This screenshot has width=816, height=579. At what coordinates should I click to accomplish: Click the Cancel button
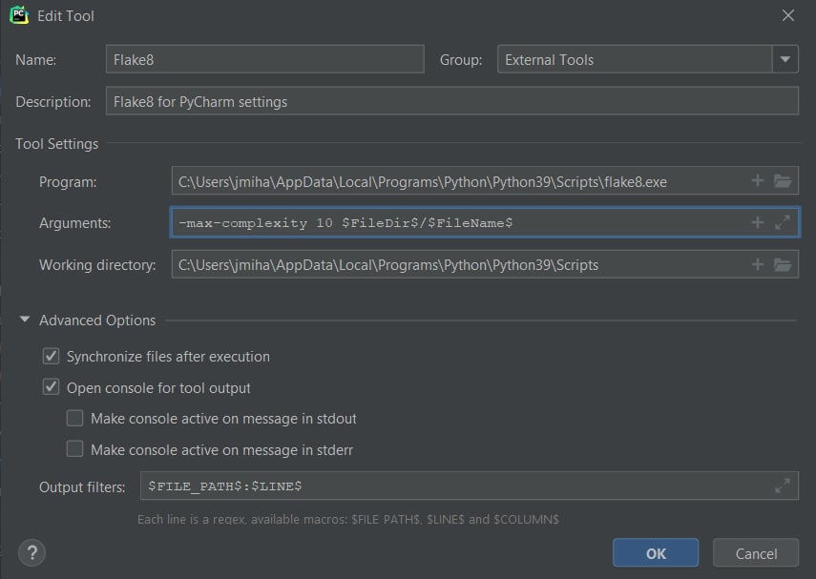click(x=756, y=553)
